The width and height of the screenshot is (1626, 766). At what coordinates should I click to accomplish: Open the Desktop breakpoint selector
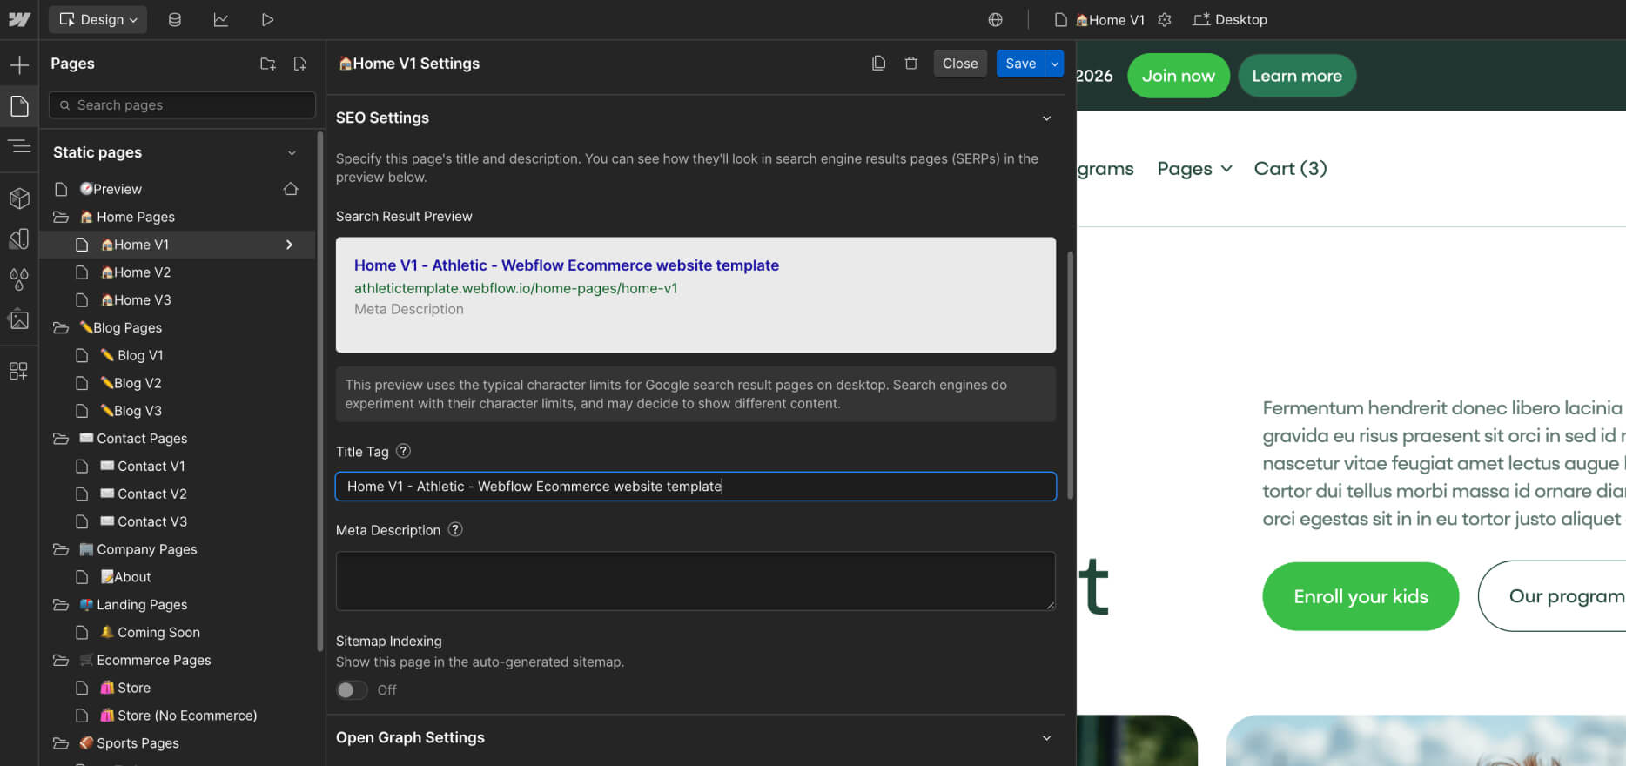click(1230, 19)
